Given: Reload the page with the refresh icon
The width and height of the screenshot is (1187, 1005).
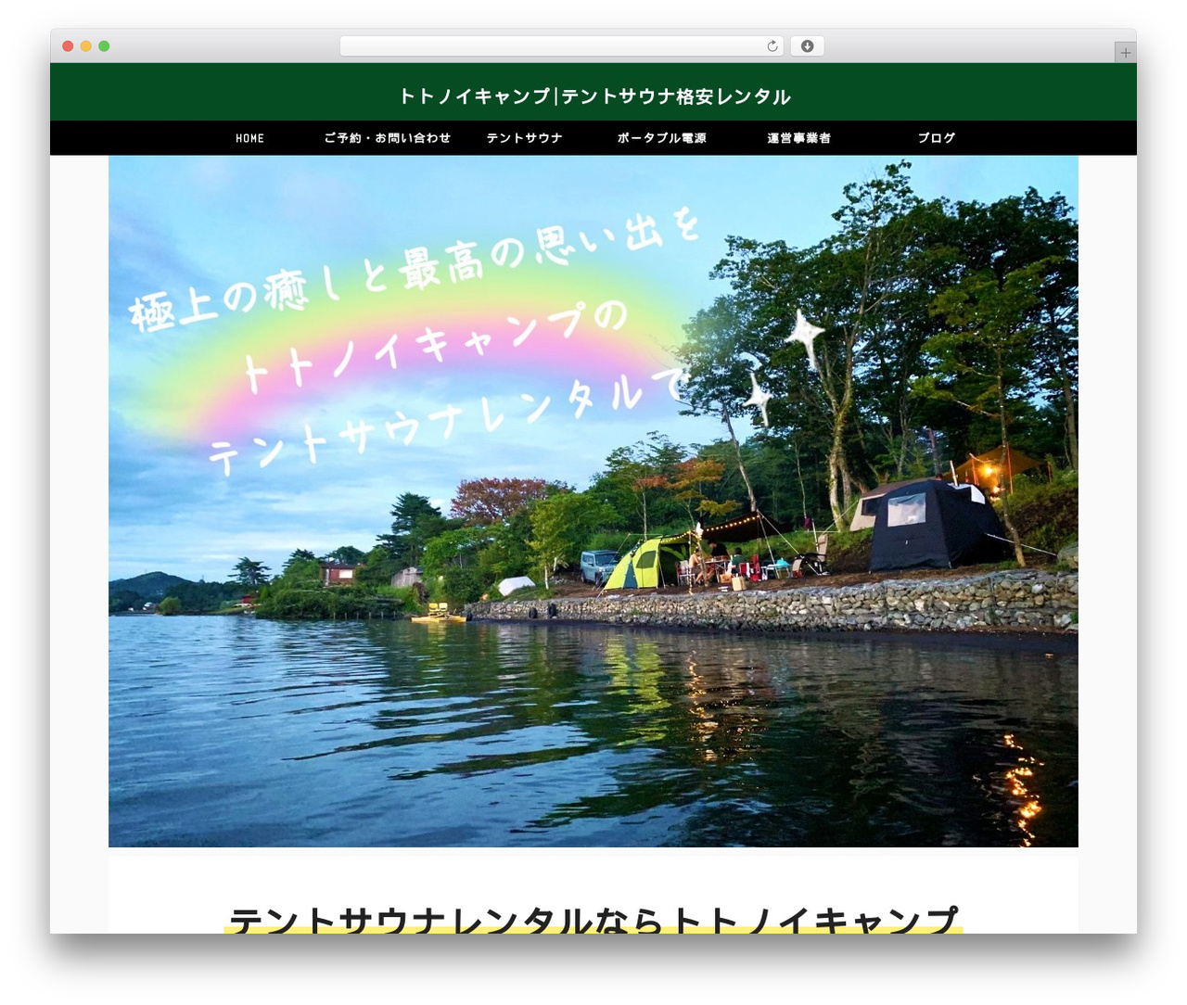Looking at the screenshot, I should click(772, 46).
